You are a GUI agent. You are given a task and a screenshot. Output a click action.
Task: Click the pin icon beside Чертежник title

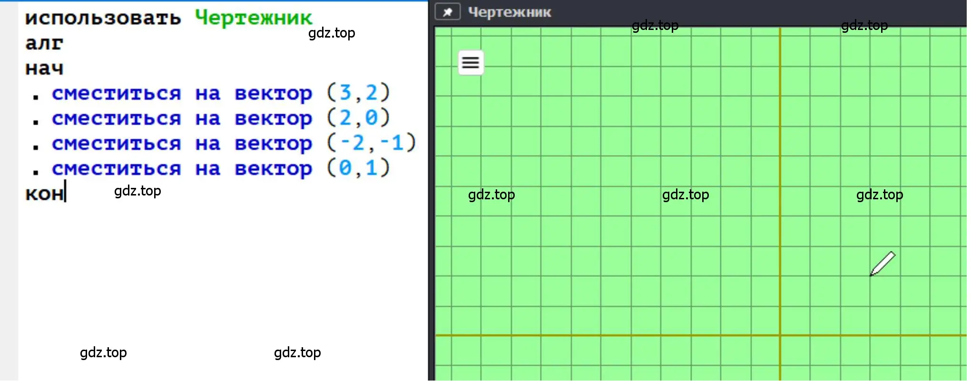pyautogui.click(x=448, y=12)
